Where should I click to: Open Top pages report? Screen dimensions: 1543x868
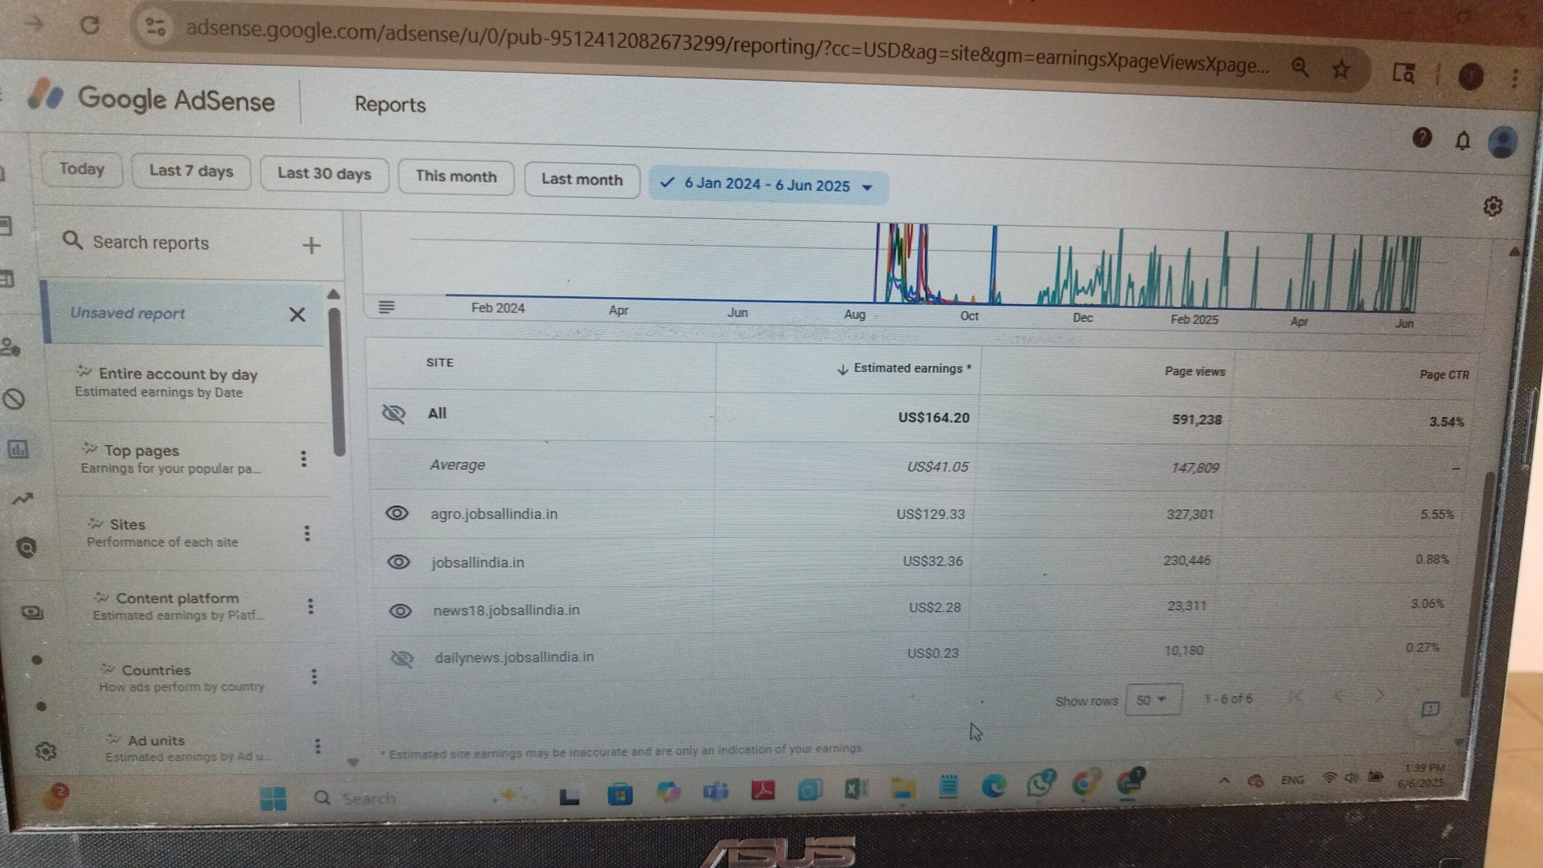181,459
